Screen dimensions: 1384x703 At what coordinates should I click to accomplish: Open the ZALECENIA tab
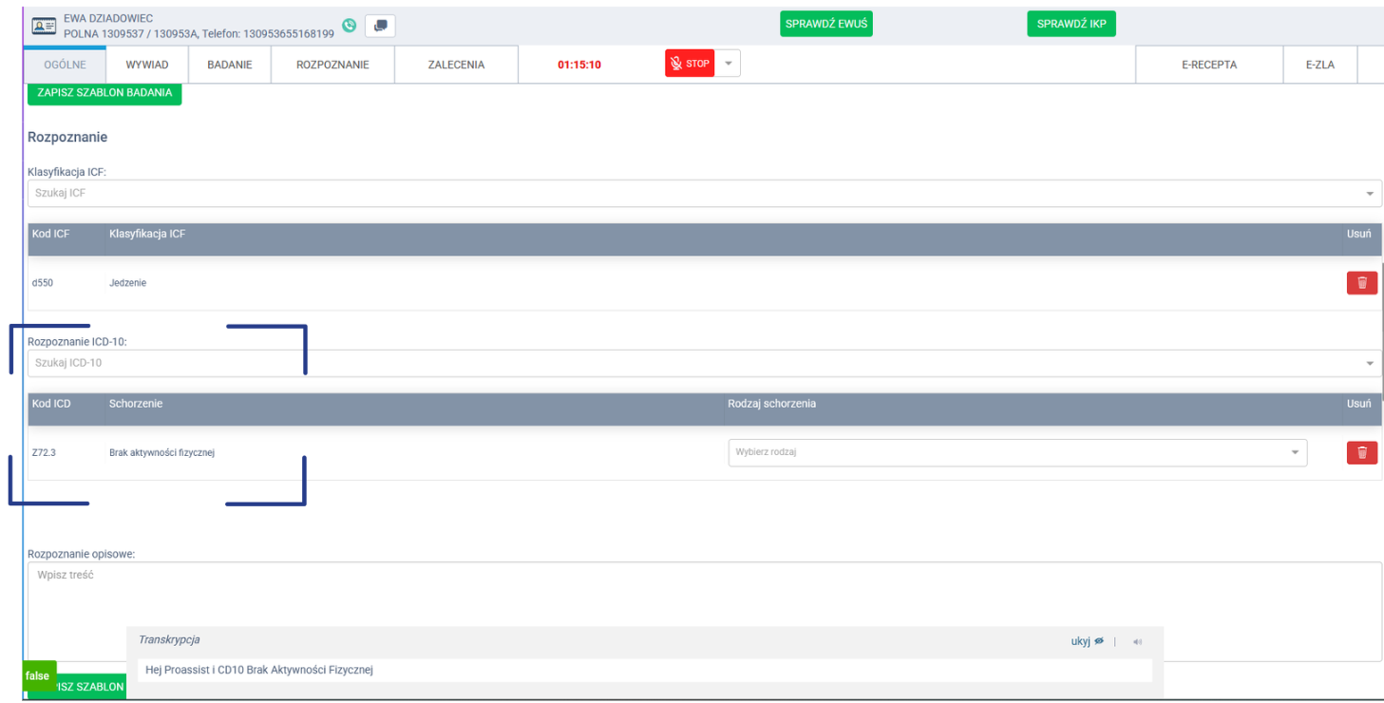coord(456,65)
